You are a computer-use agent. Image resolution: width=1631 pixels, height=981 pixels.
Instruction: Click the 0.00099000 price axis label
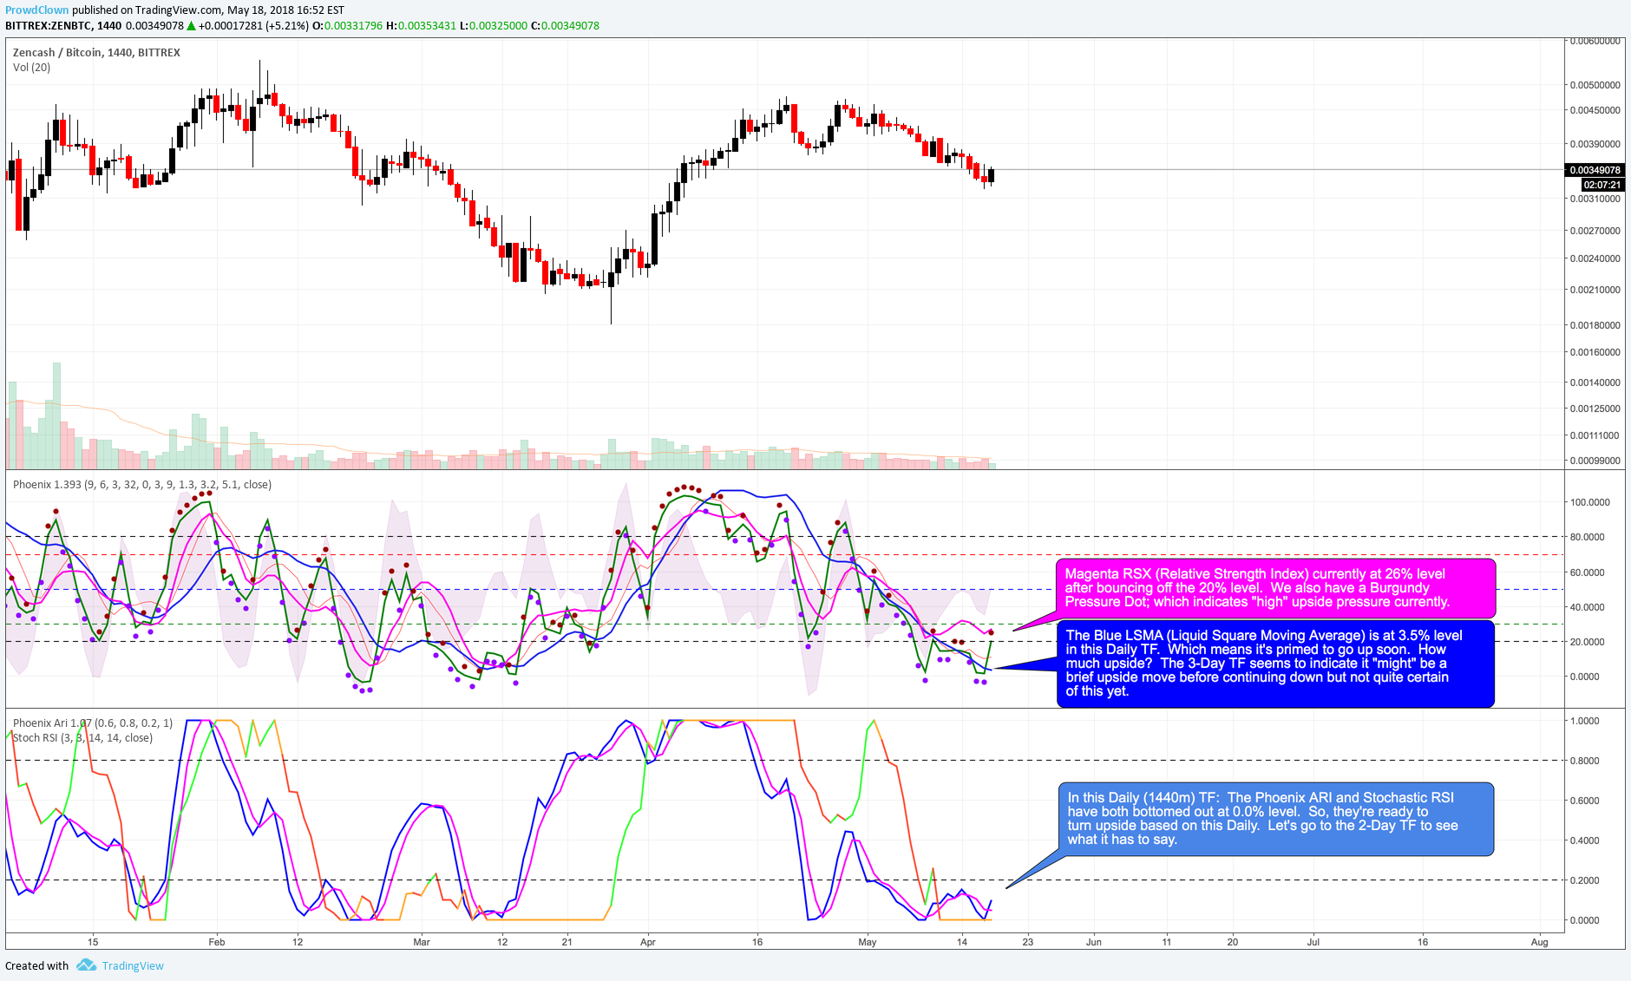(1595, 461)
